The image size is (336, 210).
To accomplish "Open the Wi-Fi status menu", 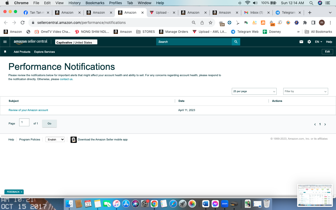I will [x=247, y=3].
